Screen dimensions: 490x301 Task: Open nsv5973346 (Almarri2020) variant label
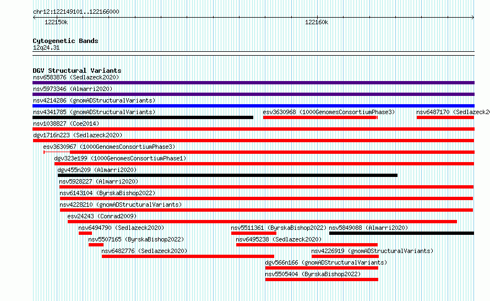point(73,89)
